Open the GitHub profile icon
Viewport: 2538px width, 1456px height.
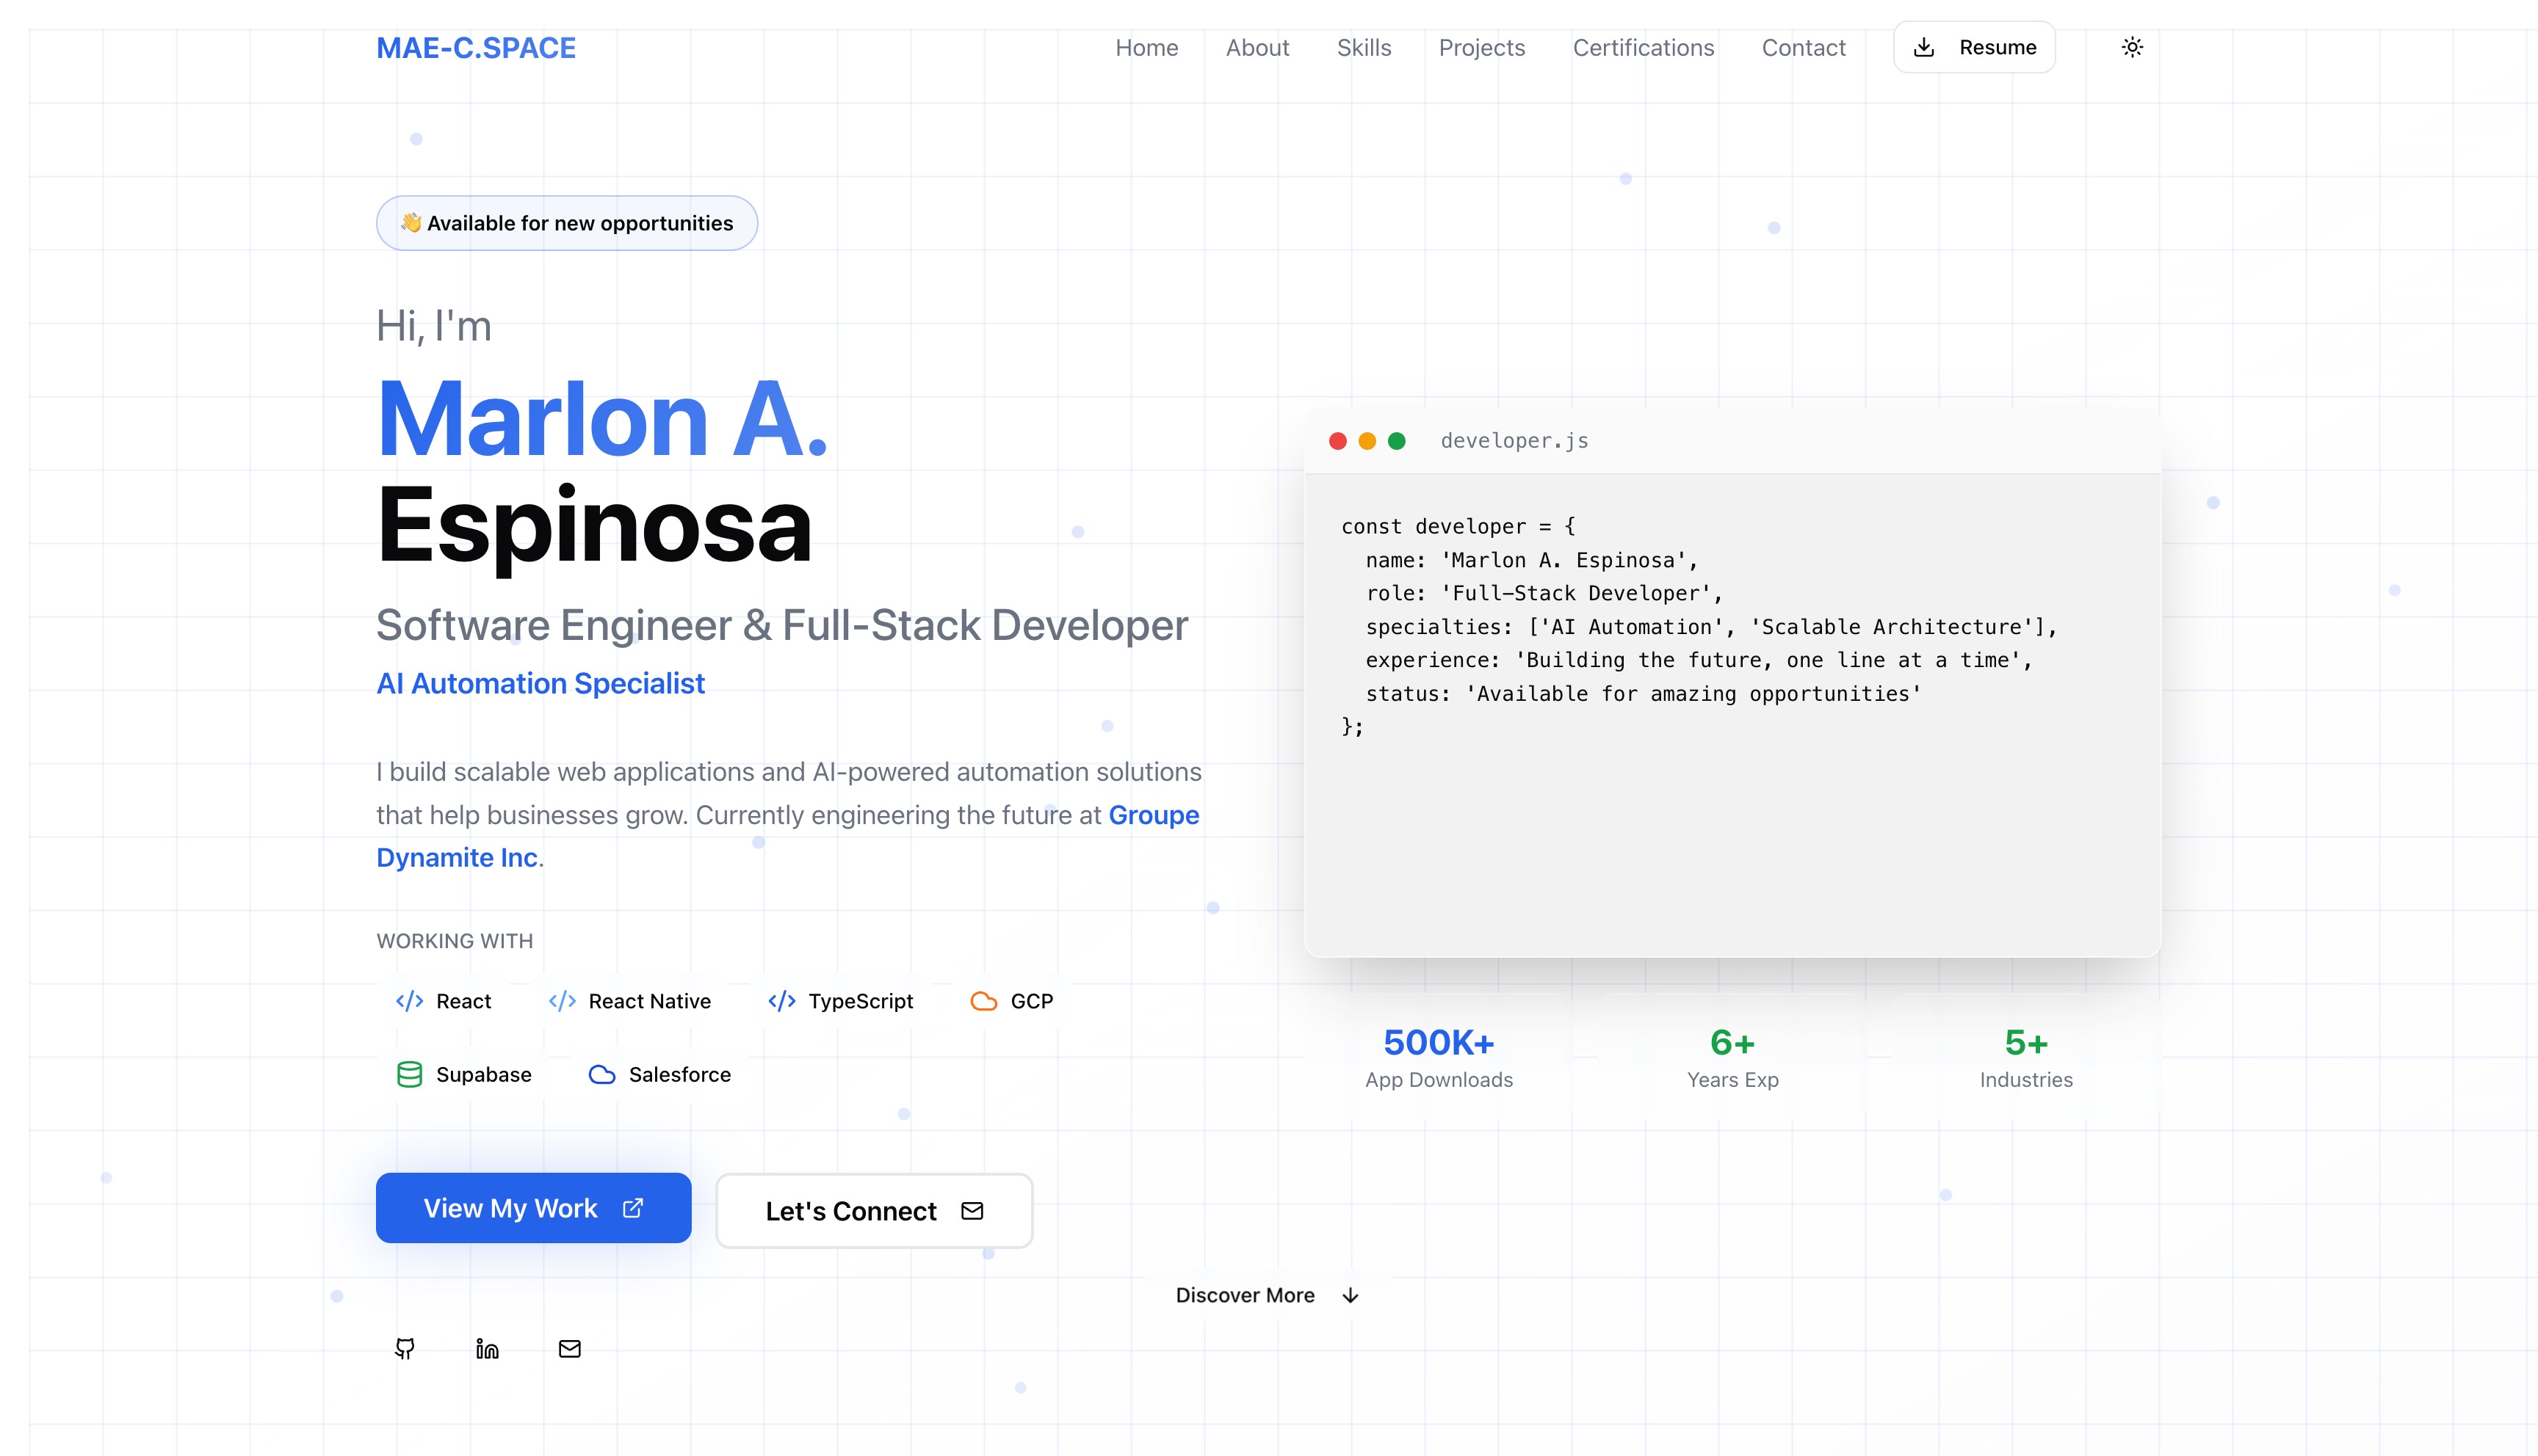[x=405, y=1348]
